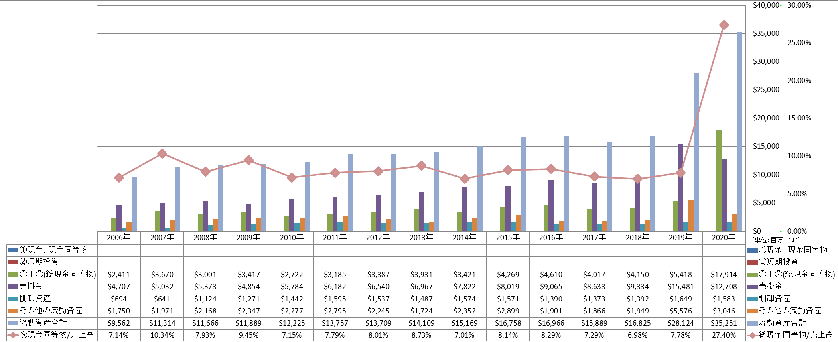Click the $40,000 axis label
This screenshot has height=342, width=838.
[766, 5]
